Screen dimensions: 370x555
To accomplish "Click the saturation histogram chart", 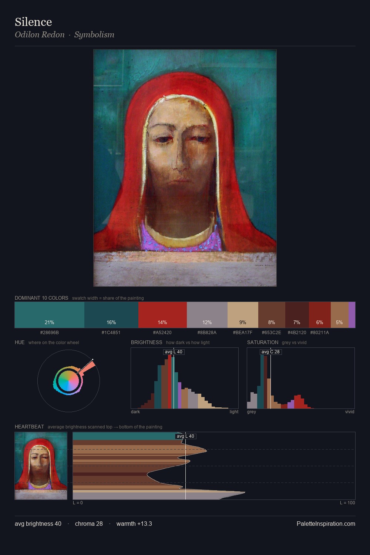I will (x=301, y=378).
